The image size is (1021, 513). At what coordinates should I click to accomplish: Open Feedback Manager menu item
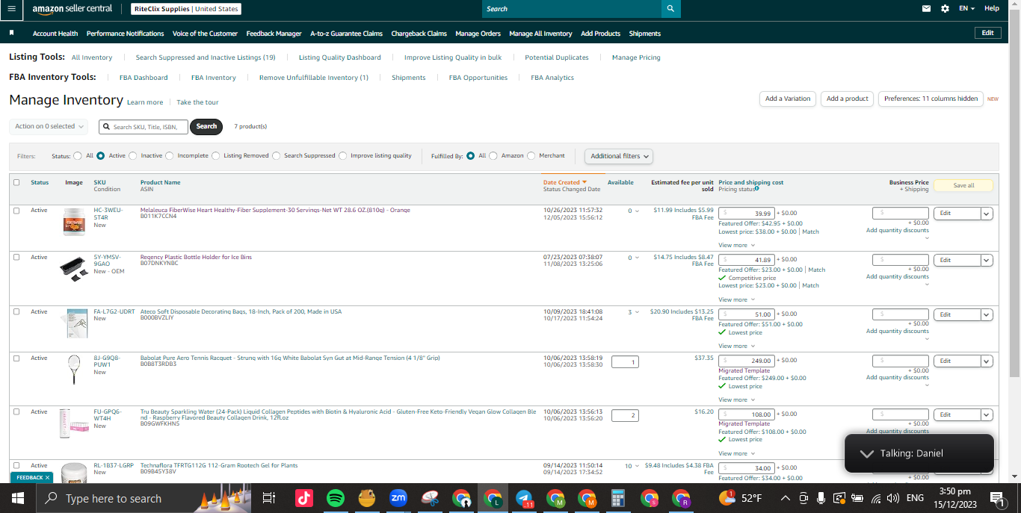pyautogui.click(x=274, y=34)
